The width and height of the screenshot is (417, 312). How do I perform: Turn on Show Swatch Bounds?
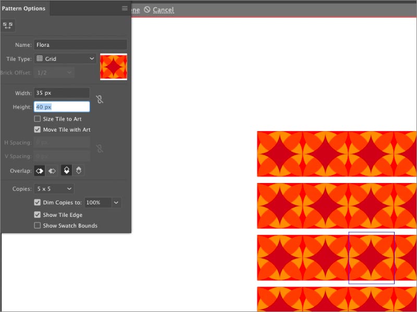point(38,226)
